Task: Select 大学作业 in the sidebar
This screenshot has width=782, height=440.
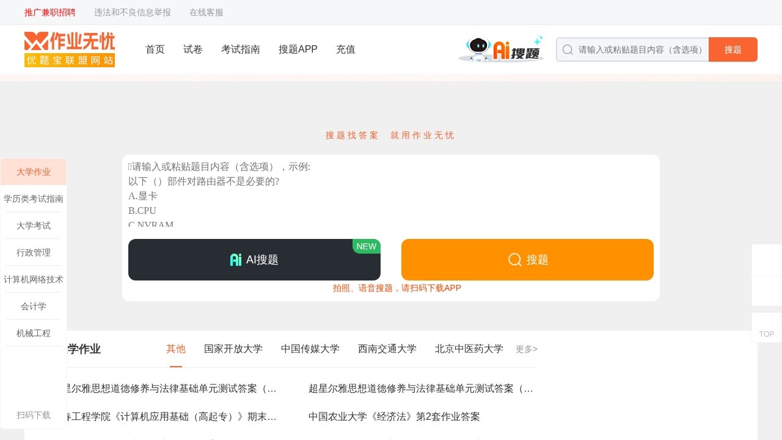Action: pos(33,172)
